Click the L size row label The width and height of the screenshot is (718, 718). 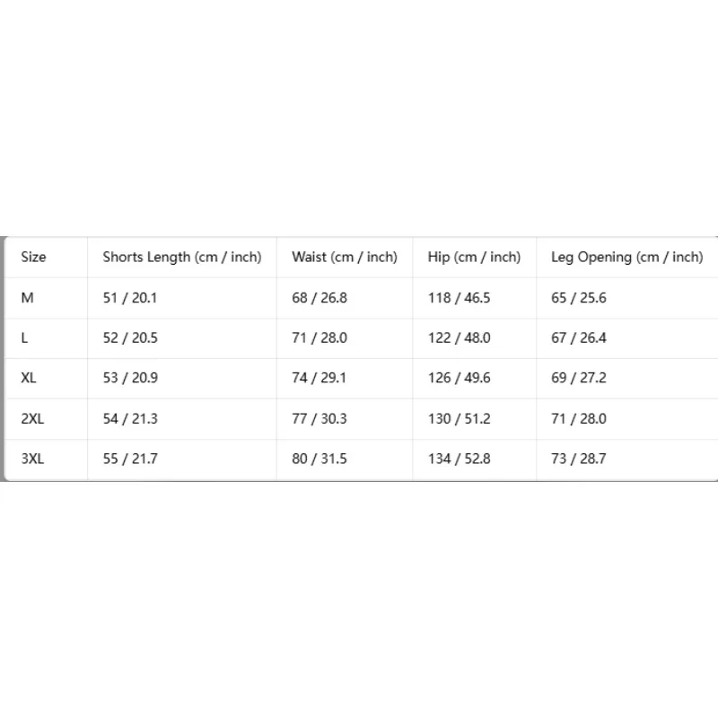coord(24,338)
